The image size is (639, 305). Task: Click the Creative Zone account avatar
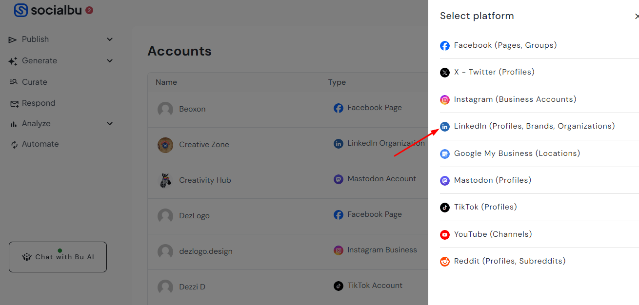[165, 145]
